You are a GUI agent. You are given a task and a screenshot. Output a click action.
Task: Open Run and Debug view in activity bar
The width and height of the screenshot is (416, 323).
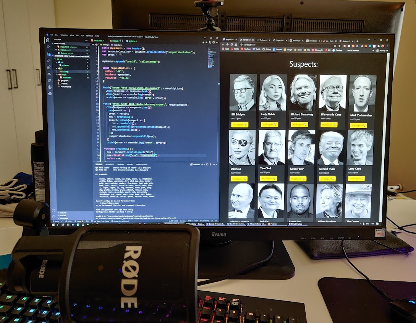[49, 61]
